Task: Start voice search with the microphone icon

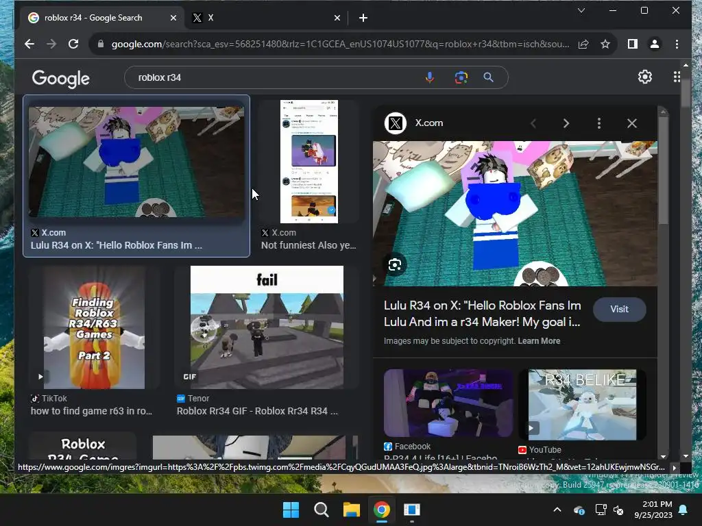Action: pos(430,77)
